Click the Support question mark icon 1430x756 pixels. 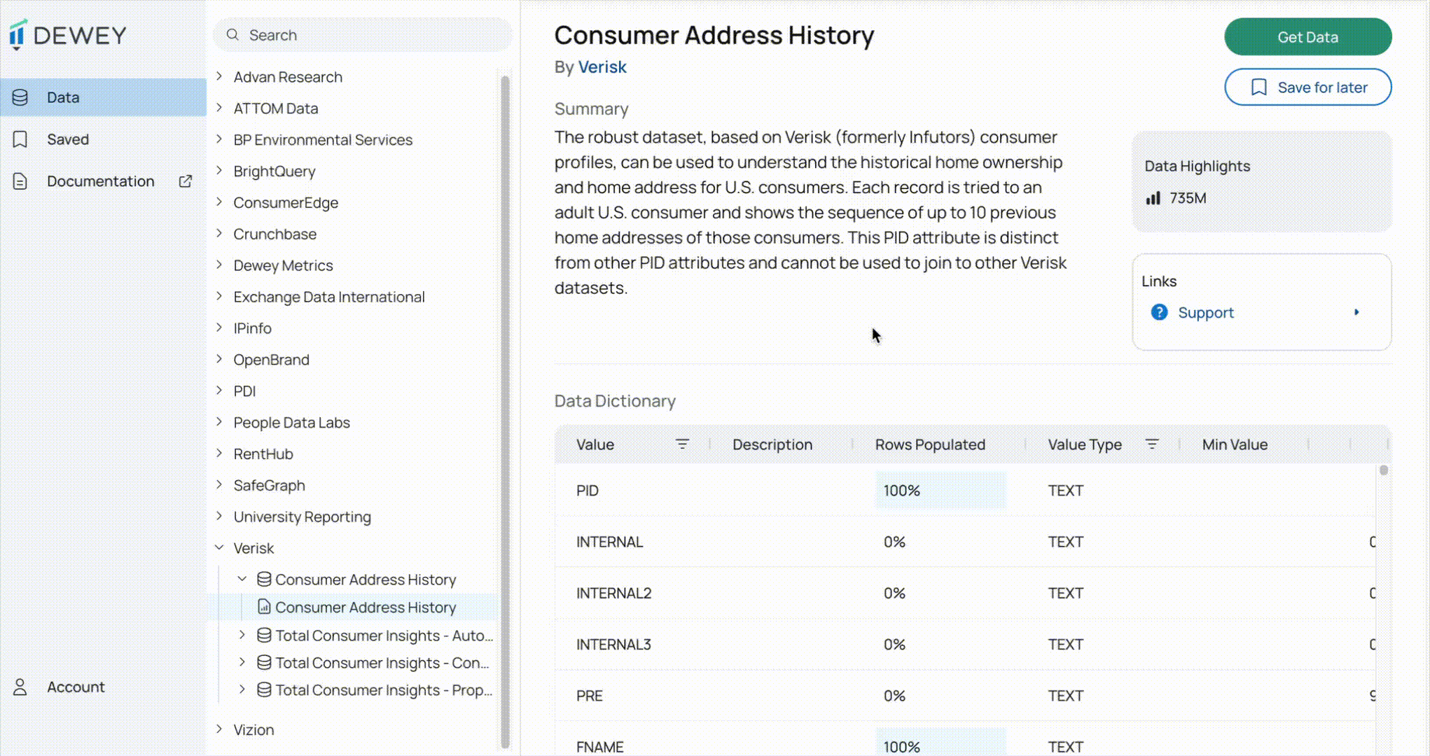tap(1160, 312)
